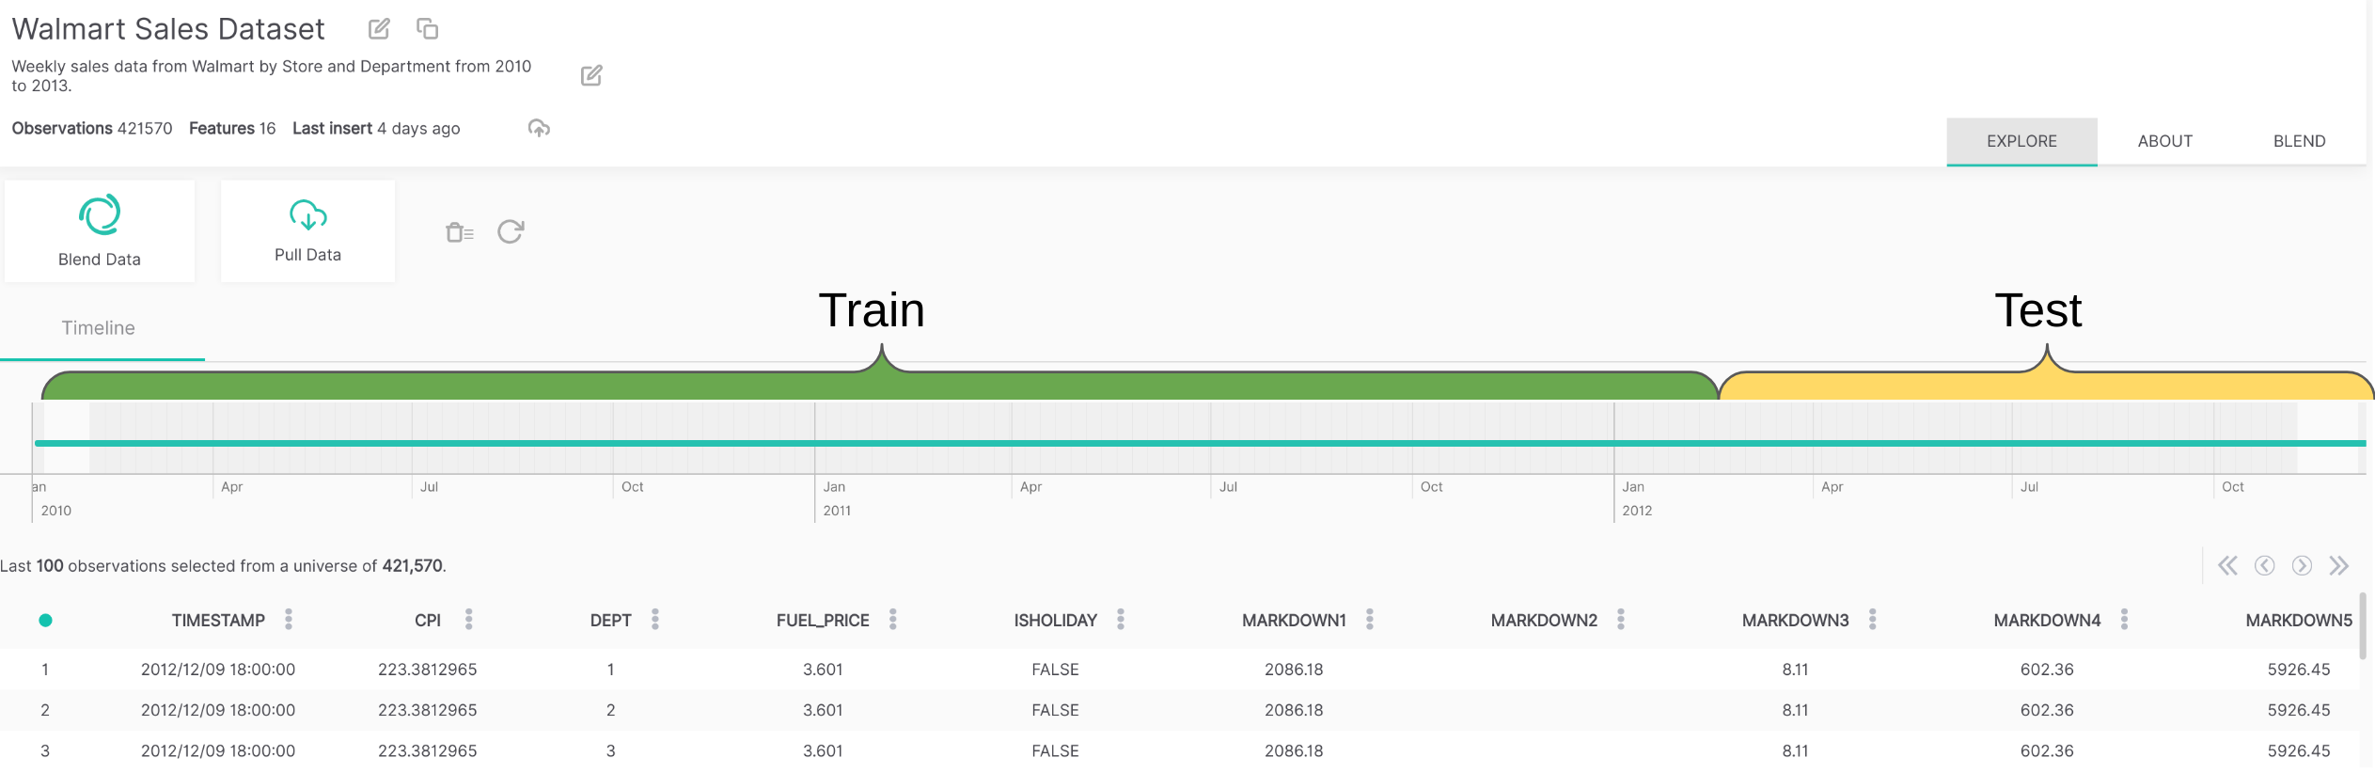The width and height of the screenshot is (2375, 773).
Task: Open Blend Data tool
Action: (100, 231)
